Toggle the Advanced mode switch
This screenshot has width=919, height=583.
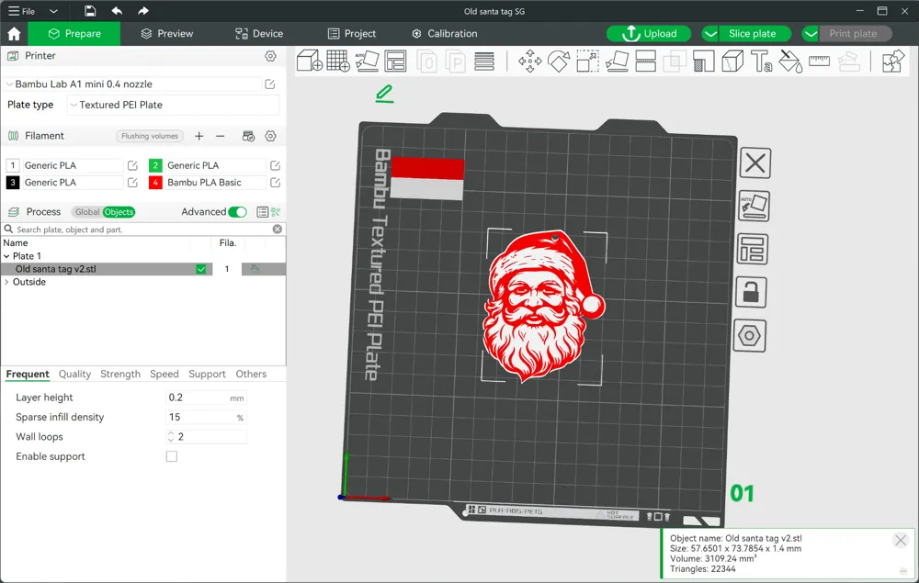237,212
